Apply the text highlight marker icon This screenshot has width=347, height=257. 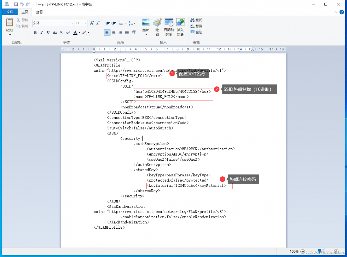pos(84,33)
